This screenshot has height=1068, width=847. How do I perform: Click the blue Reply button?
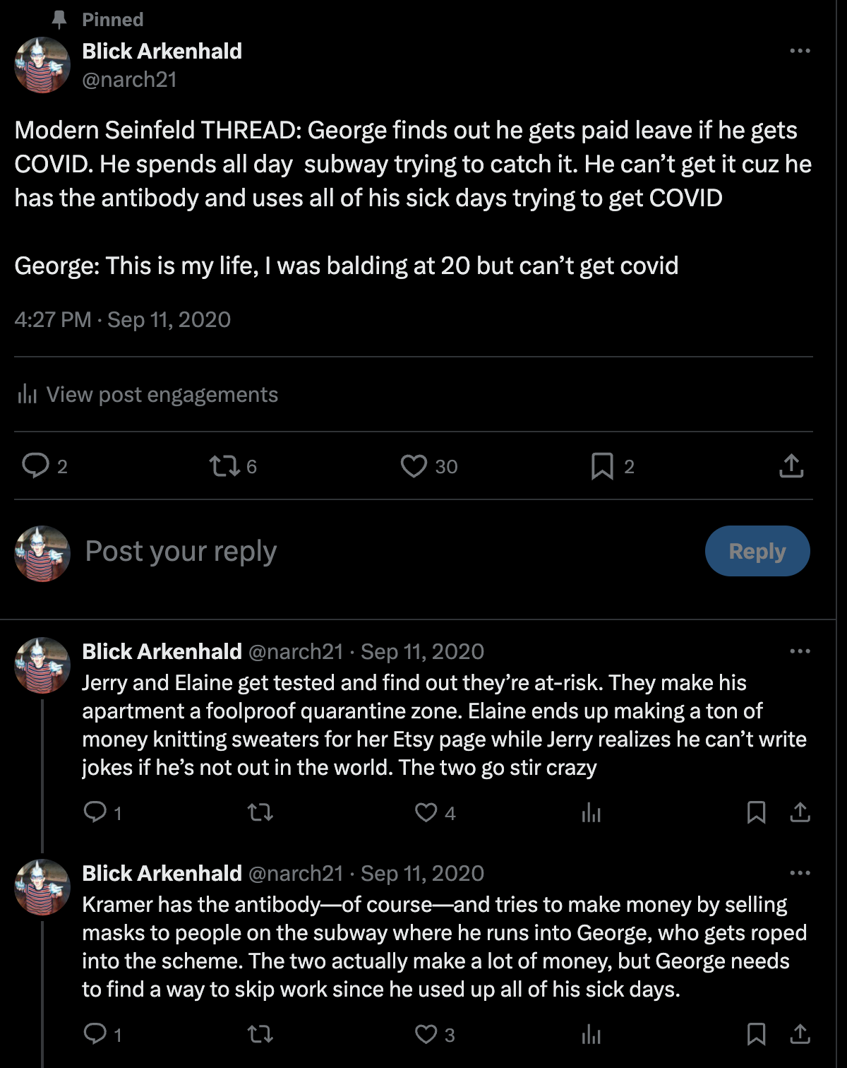[x=757, y=551]
